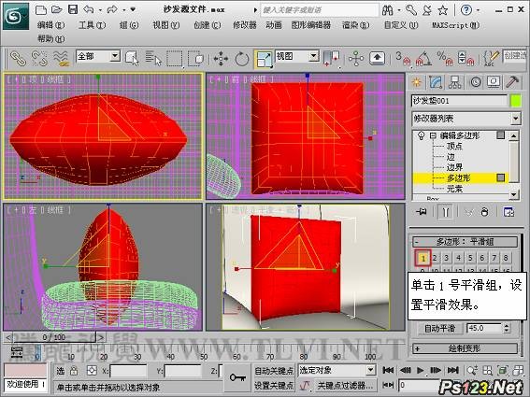Open the 编辑(E) menu
Image resolution: width=530 pixels, height=397 pixels.
50,25
